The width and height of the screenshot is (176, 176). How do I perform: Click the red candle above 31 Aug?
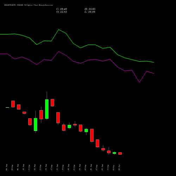[109, 152]
